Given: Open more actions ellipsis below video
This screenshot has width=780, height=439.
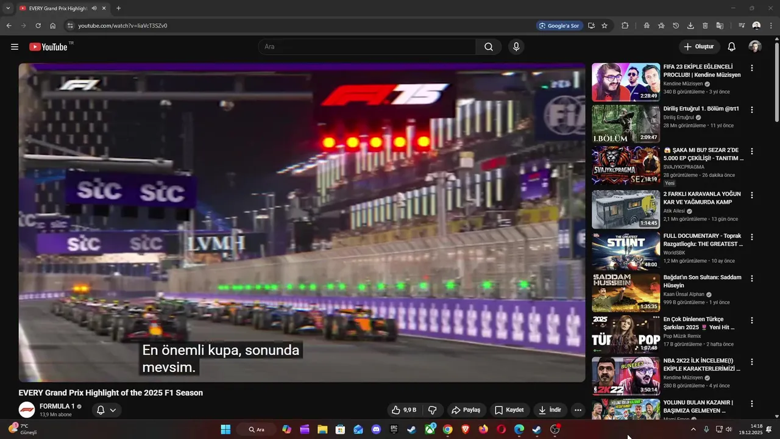Looking at the screenshot, I should pos(578,410).
